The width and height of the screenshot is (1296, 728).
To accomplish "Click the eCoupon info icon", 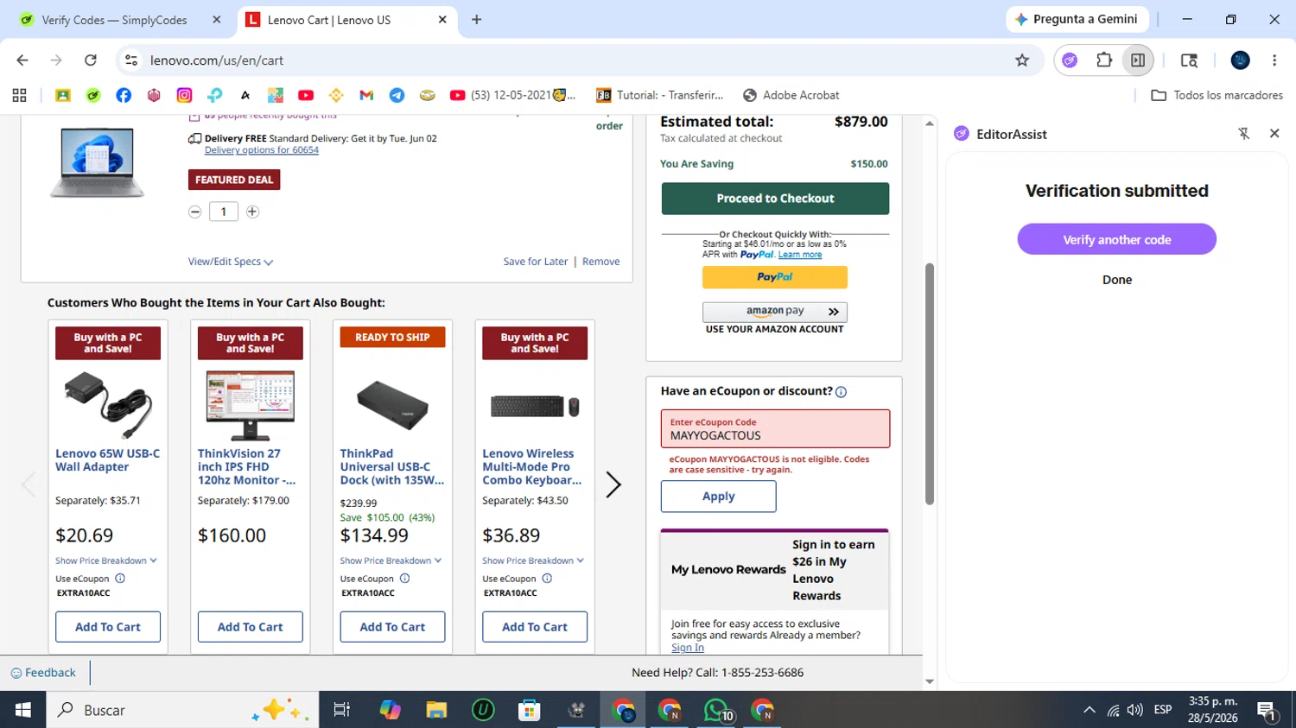I will (x=841, y=392).
